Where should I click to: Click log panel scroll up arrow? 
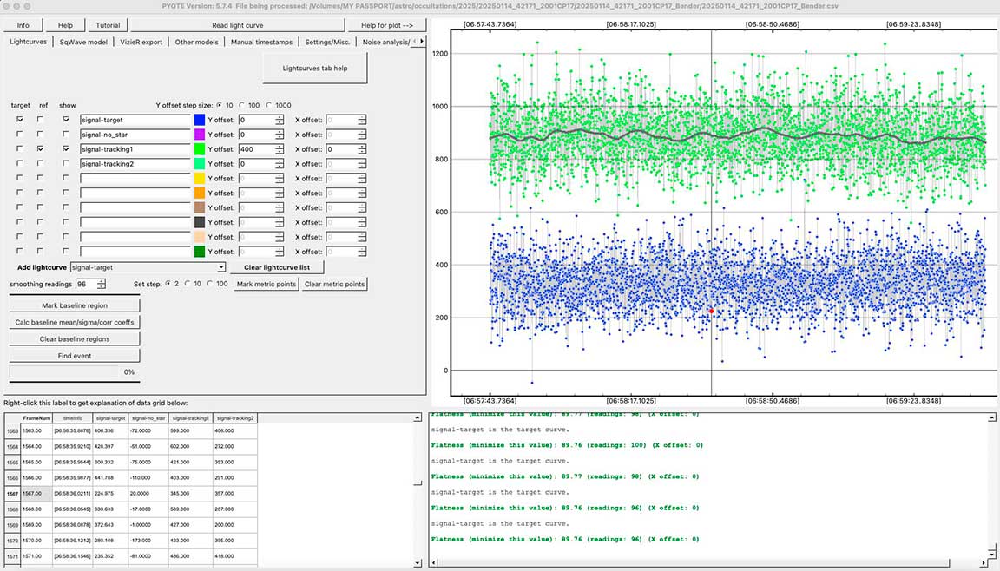pos(991,417)
